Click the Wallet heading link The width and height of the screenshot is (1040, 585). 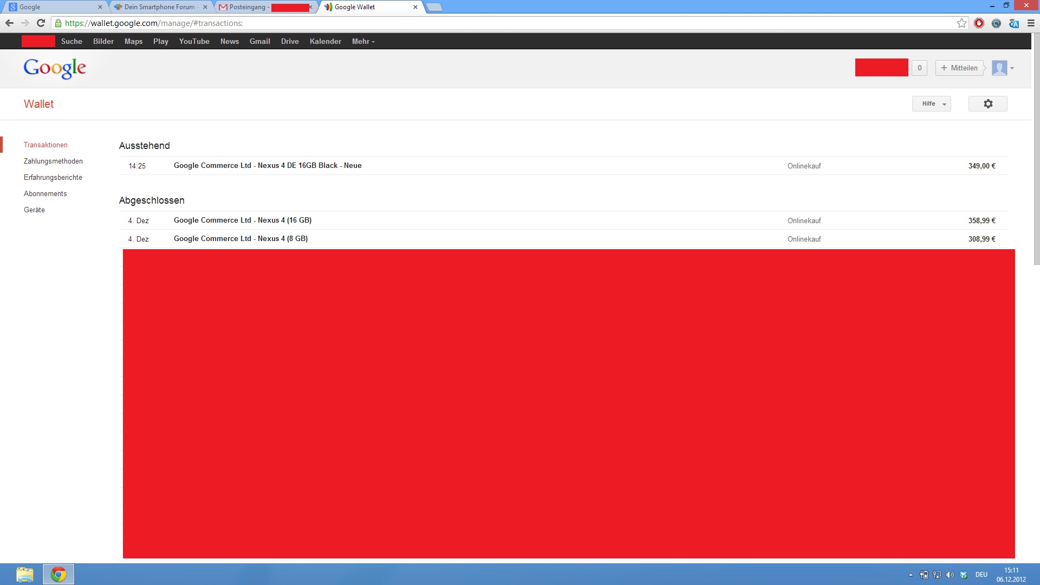(x=38, y=104)
